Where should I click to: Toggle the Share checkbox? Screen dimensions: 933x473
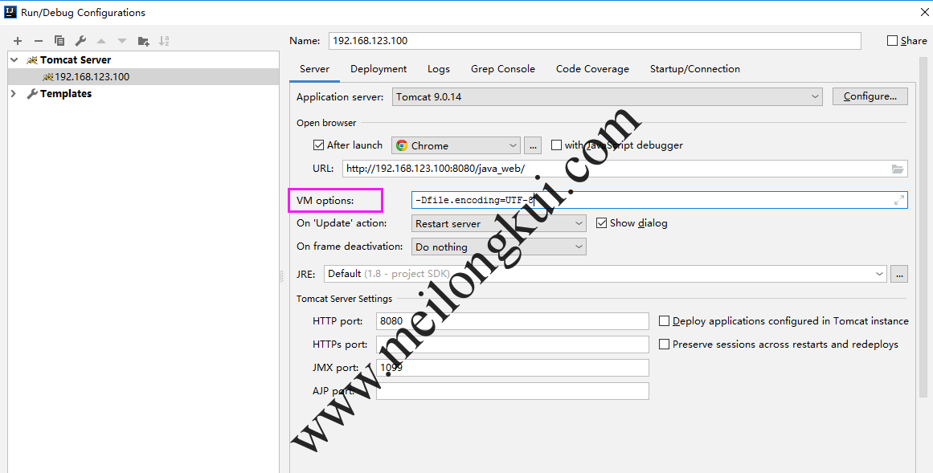892,40
